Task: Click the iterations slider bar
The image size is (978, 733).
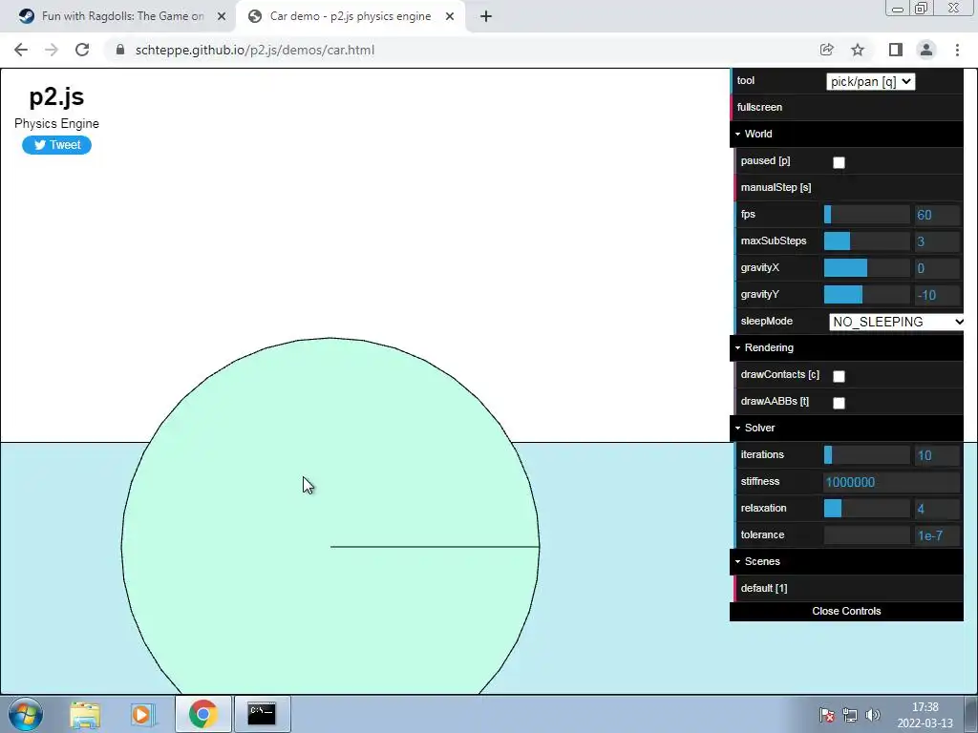Action: (x=867, y=455)
